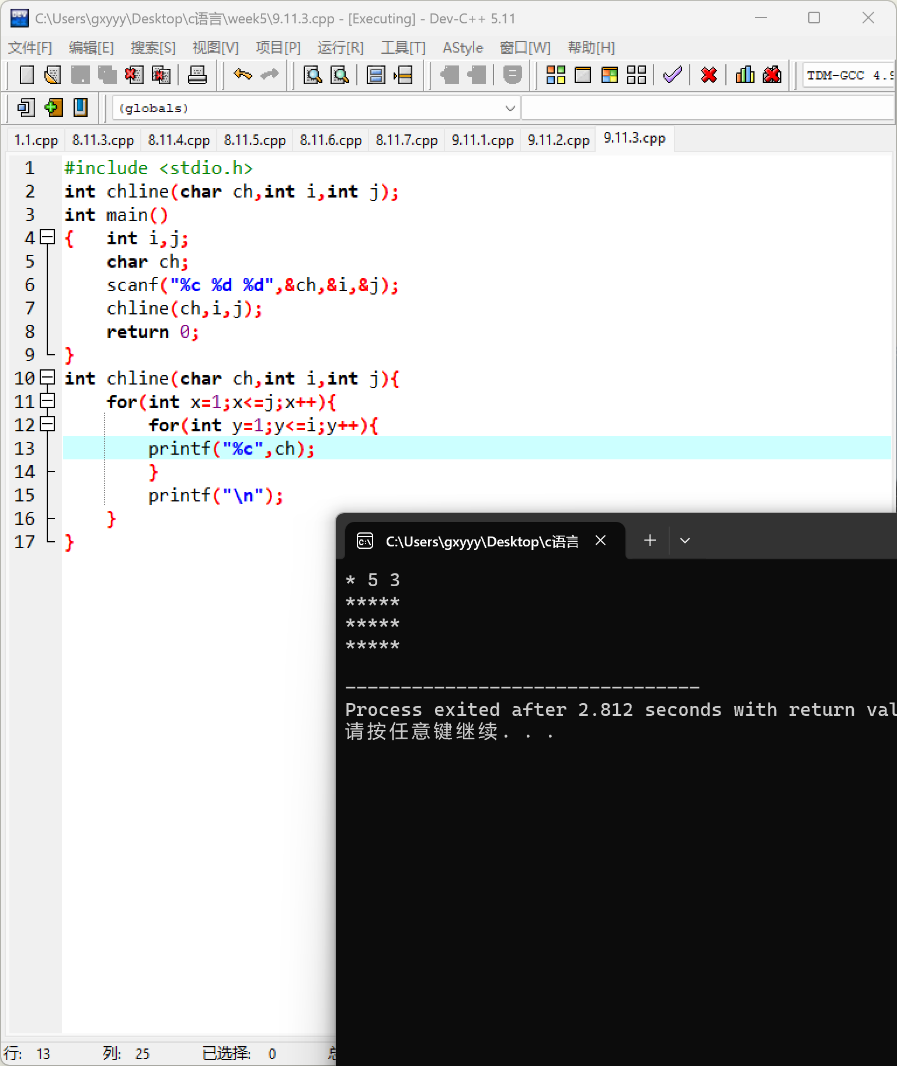Screen dimensions: 897x1066
Task: Collapse the inner for loop at line 12
Action: [x=47, y=424]
